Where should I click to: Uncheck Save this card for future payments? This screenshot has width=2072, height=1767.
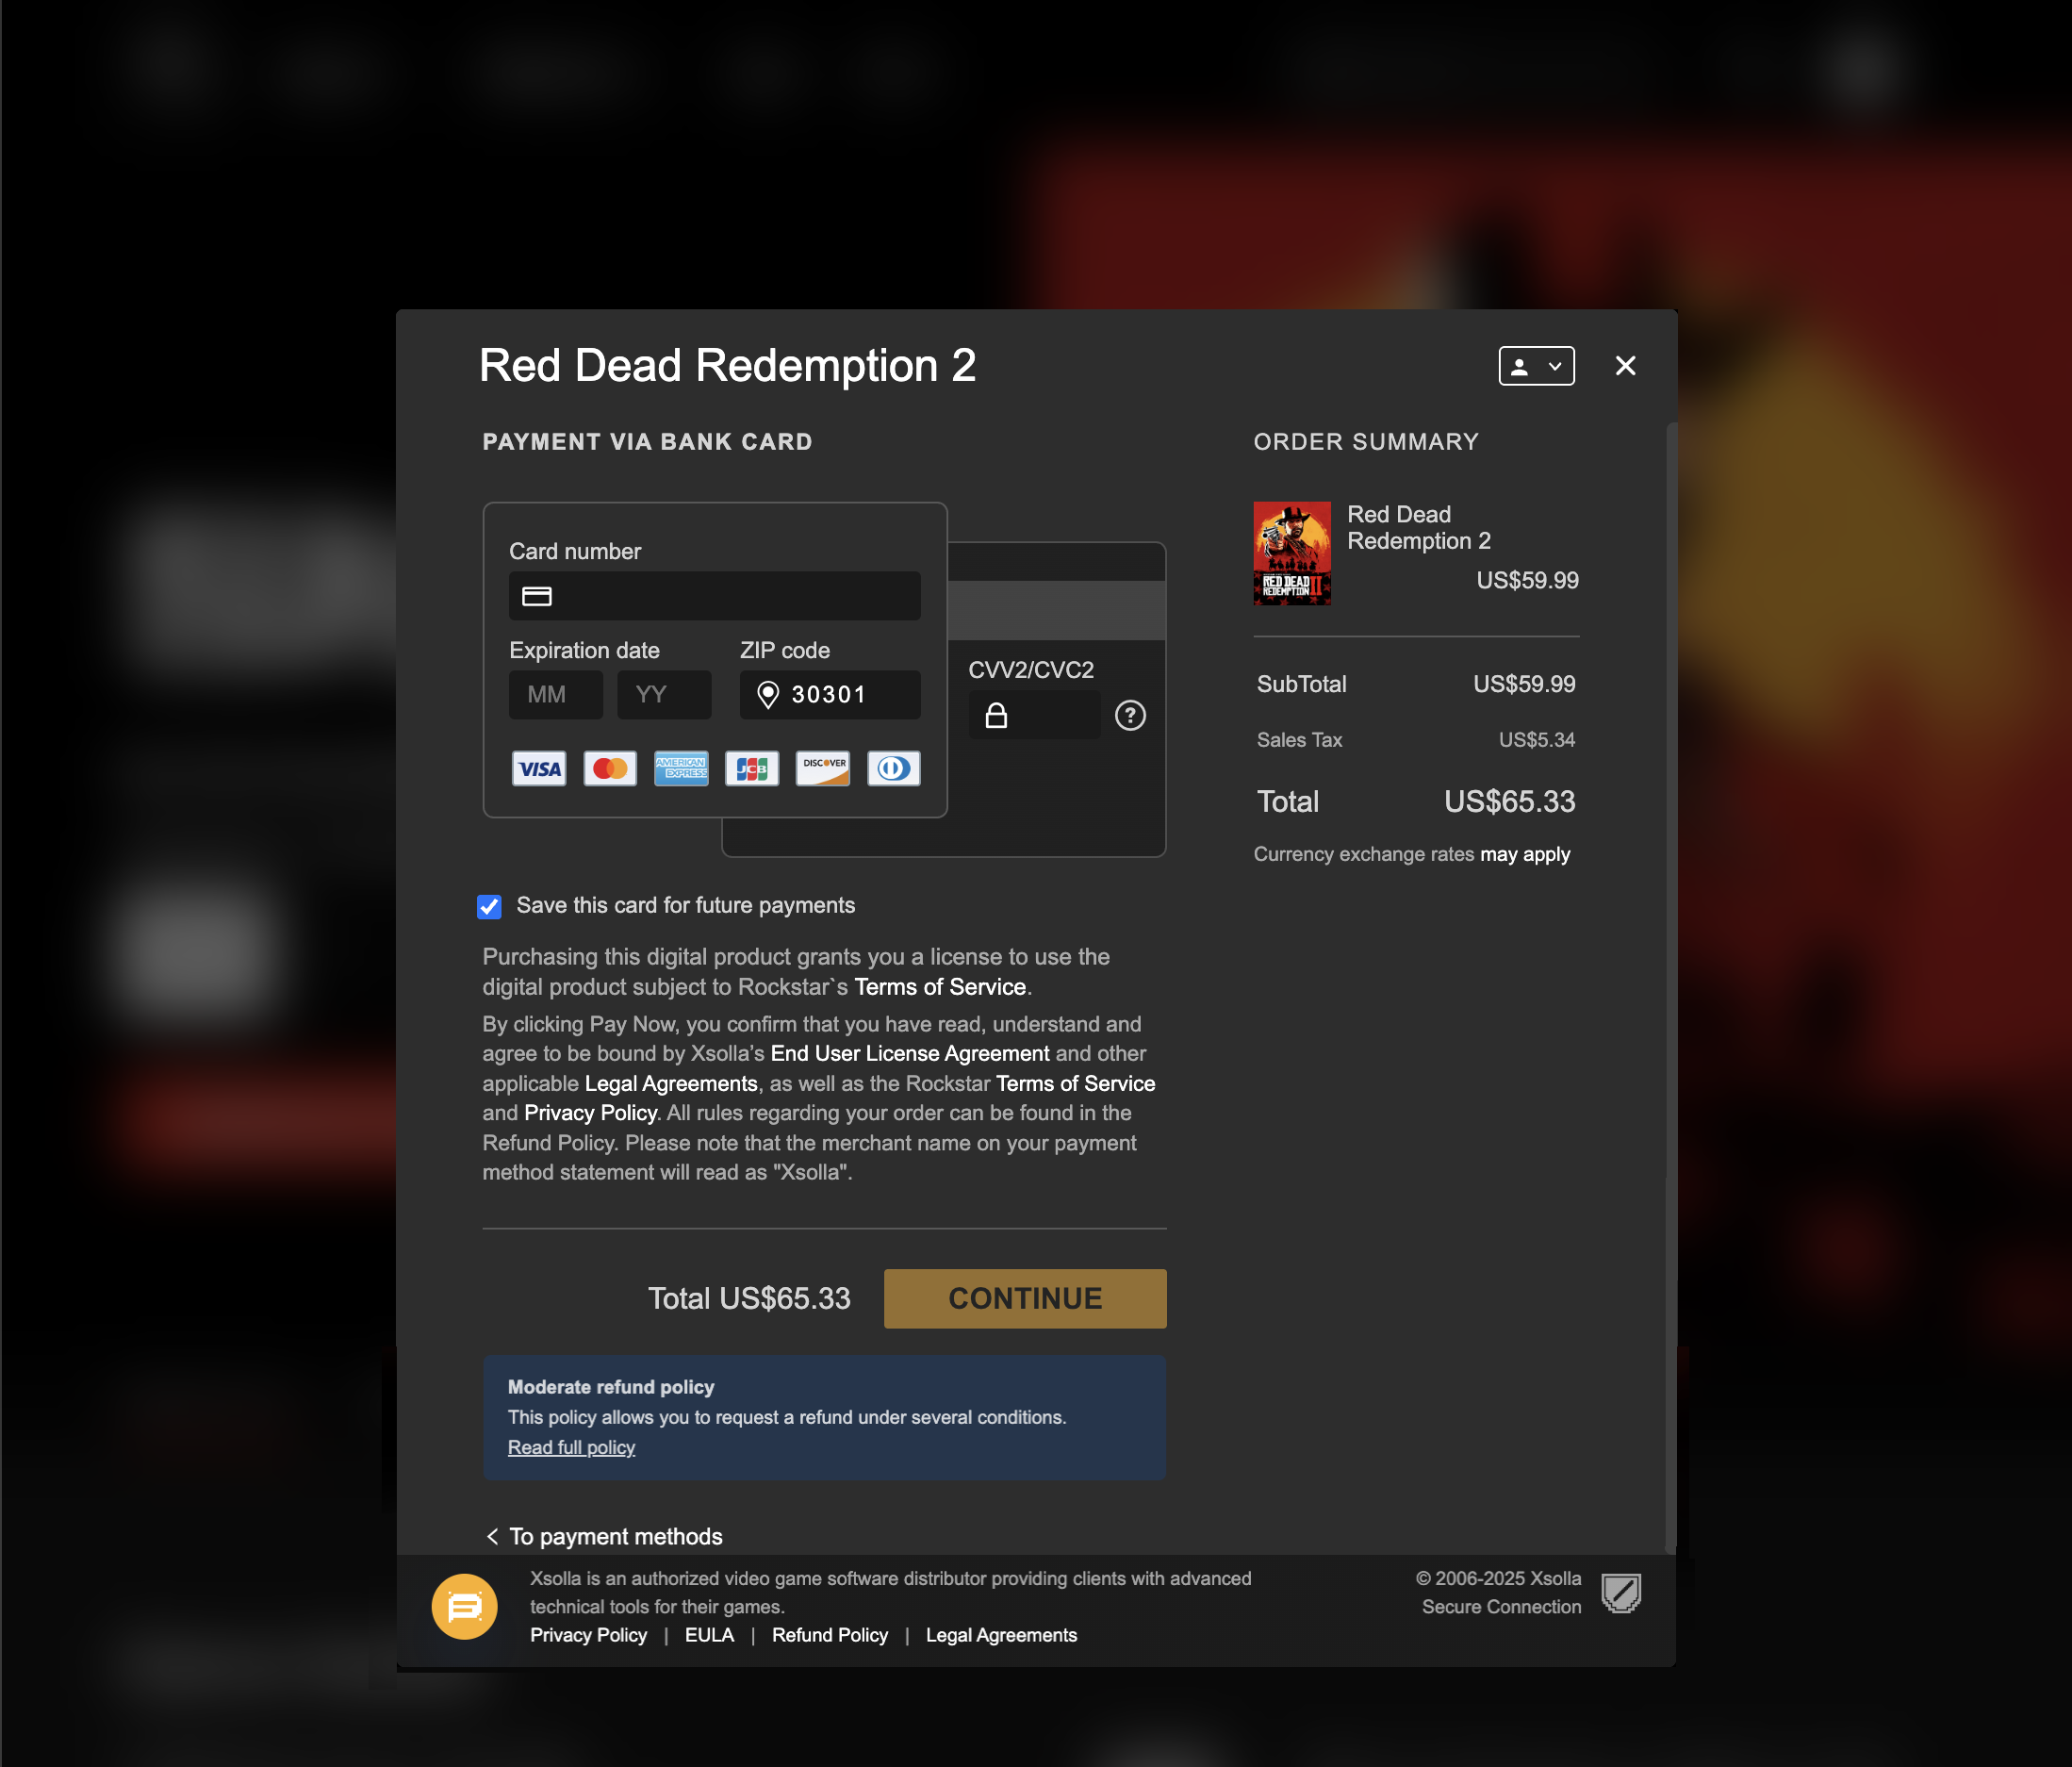(x=489, y=906)
